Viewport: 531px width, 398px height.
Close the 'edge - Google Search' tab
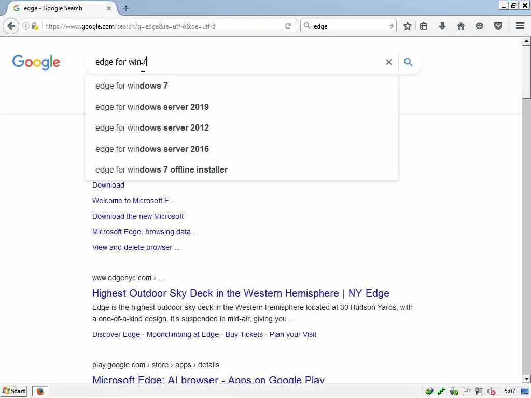(109, 8)
